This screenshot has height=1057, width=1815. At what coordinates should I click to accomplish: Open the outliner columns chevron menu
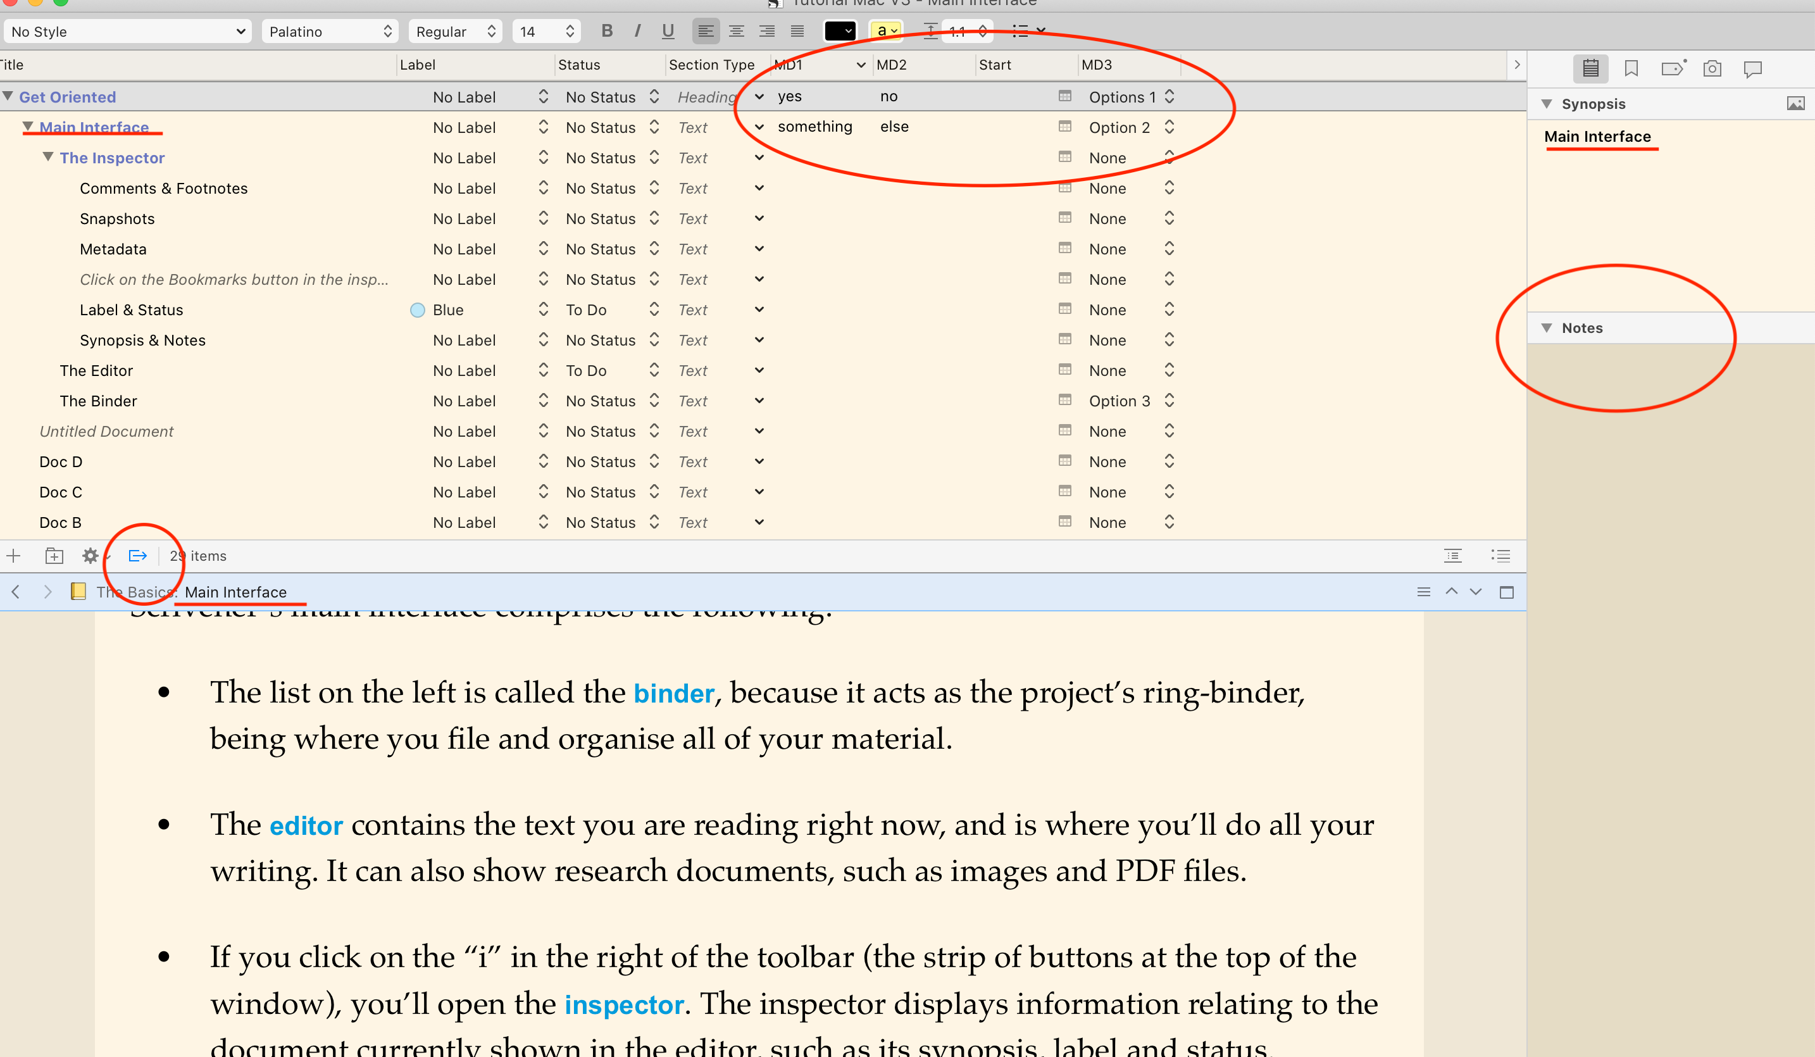tap(1517, 65)
